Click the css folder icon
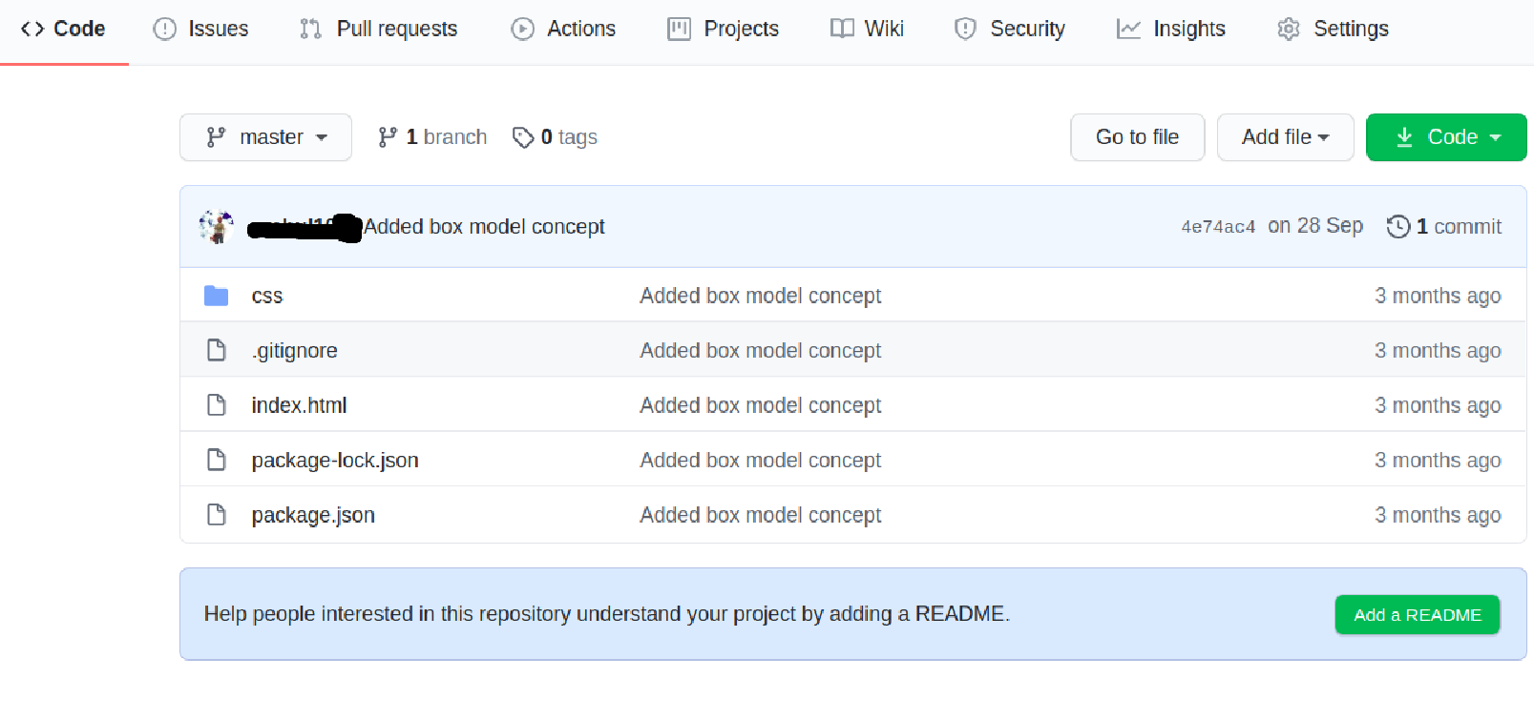The width and height of the screenshot is (1534, 720). pos(217,296)
